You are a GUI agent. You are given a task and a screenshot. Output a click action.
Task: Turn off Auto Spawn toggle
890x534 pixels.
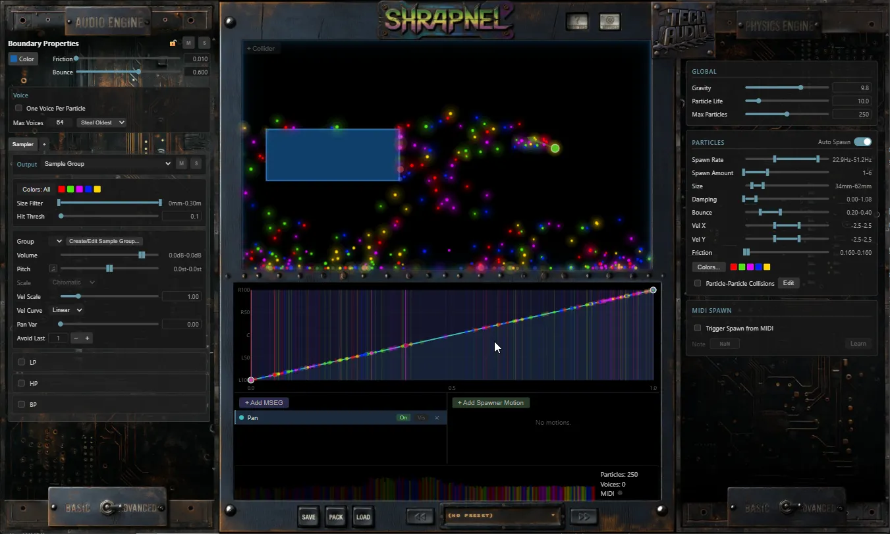[x=862, y=142]
